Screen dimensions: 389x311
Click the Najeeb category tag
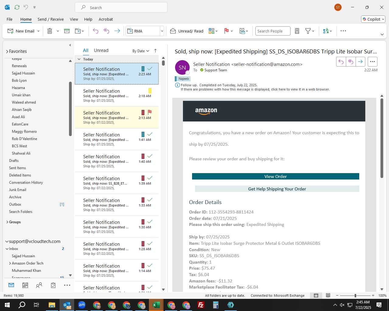(182, 79)
